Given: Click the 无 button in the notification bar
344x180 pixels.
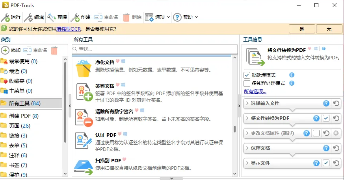Looking at the screenshot, I should coord(329,29).
